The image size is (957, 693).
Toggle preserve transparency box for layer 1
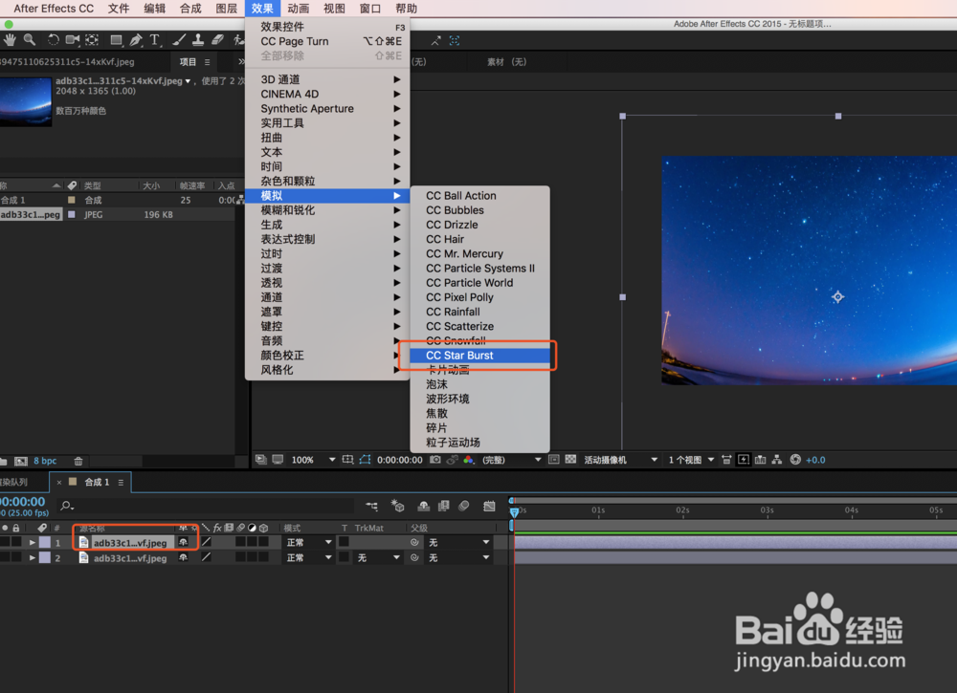click(x=345, y=542)
